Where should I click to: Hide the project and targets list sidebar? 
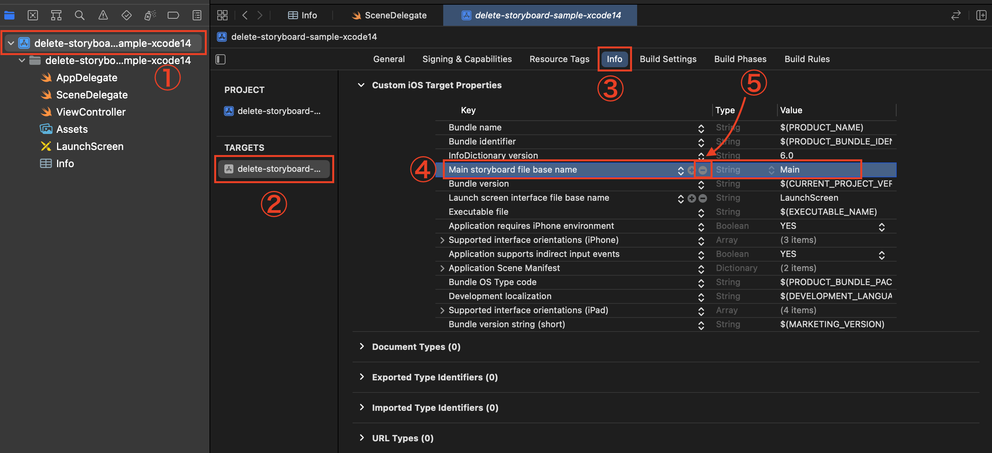click(221, 59)
